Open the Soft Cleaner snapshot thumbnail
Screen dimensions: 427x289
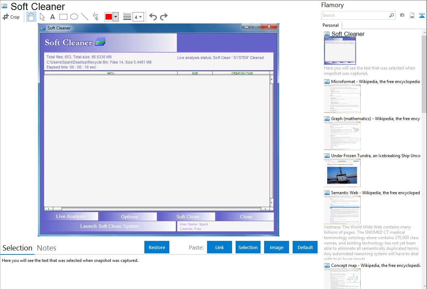click(x=340, y=51)
